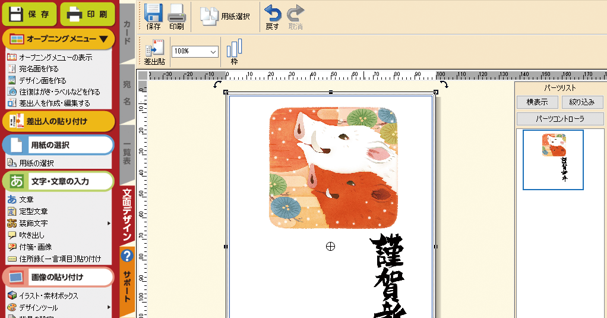
Task: Open オープニングメニューの表示
Action: coord(55,57)
